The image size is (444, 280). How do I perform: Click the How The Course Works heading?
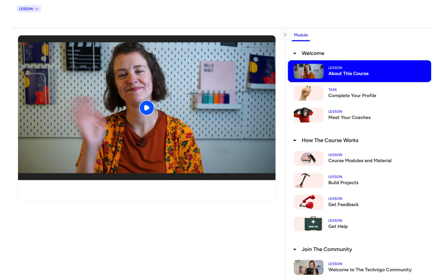click(x=330, y=140)
